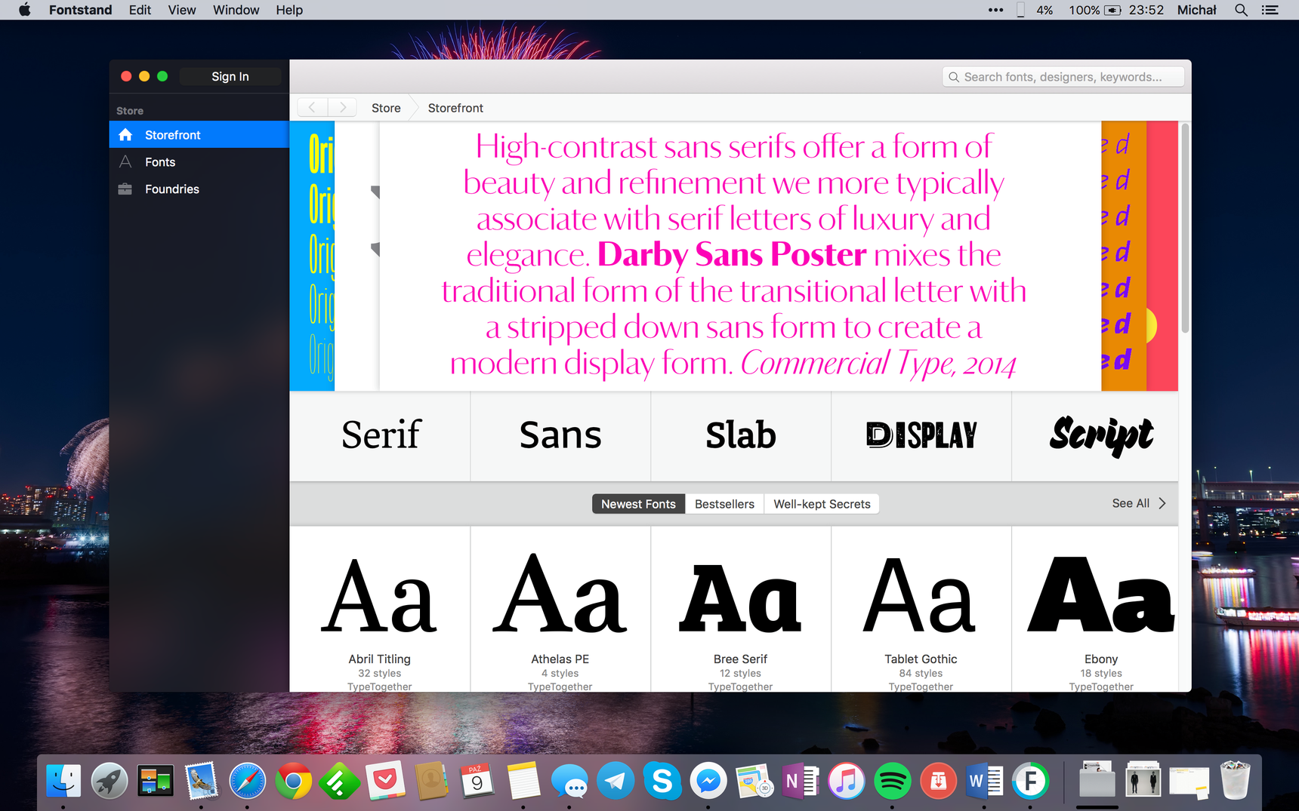This screenshot has width=1299, height=811.
Task: Open the Fontstand application menu
Action: pos(80,10)
